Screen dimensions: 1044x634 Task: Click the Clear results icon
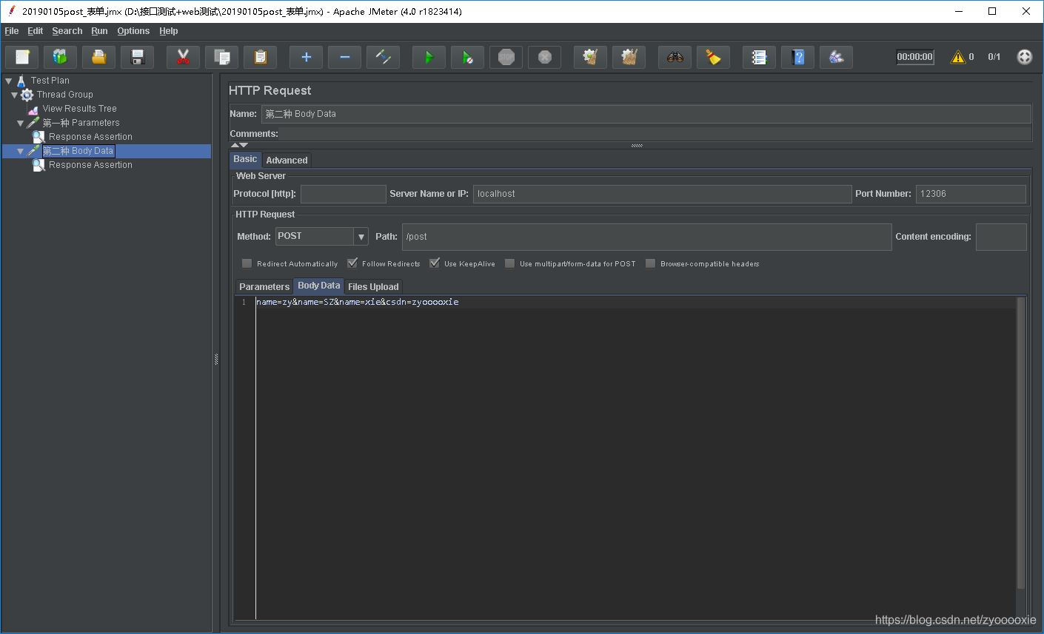(x=590, y=57)
